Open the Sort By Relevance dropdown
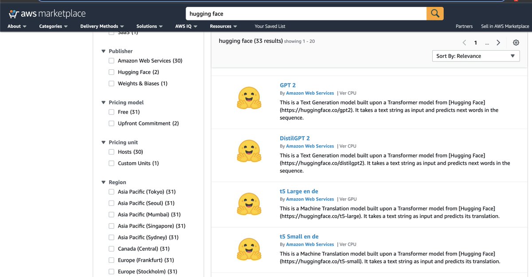This screenshot has height=277, width=532. coord(476,56)
